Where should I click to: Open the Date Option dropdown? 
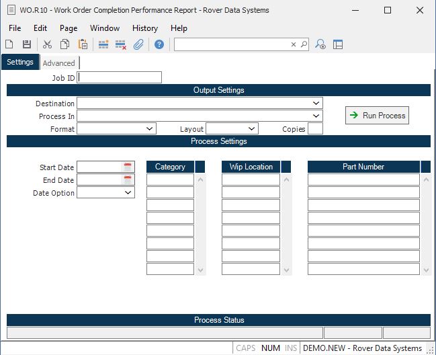pos(128,193)
